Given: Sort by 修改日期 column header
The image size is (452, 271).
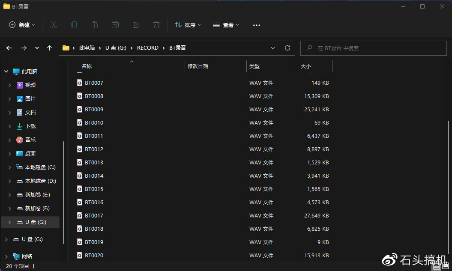Looking at the screenshot, I should point(198,66).
